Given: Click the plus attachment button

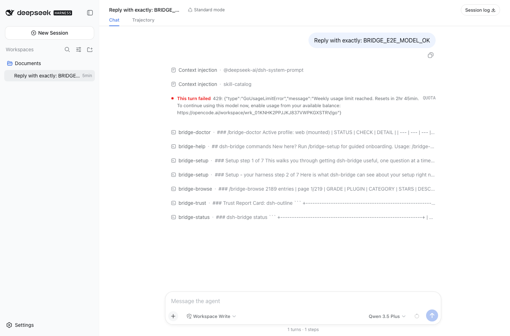Looking at the screenshot, I should click(x=173, y=316).
